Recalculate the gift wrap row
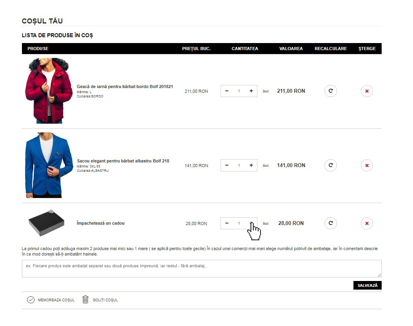This screenshot has height=326, width=413. coord(331,223)
